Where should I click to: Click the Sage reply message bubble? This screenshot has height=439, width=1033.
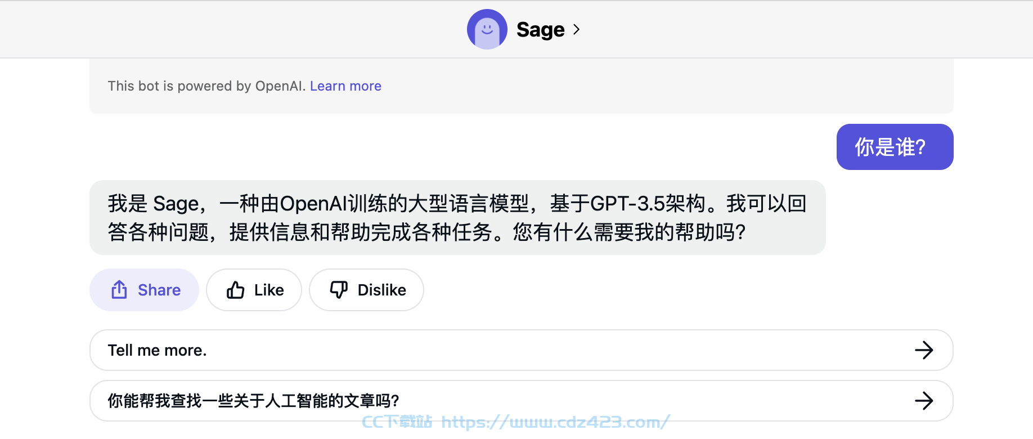tap(457, 217)
